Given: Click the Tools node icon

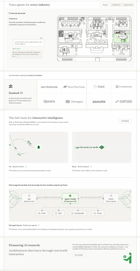Looking at the screenshot, I should 94,213.
